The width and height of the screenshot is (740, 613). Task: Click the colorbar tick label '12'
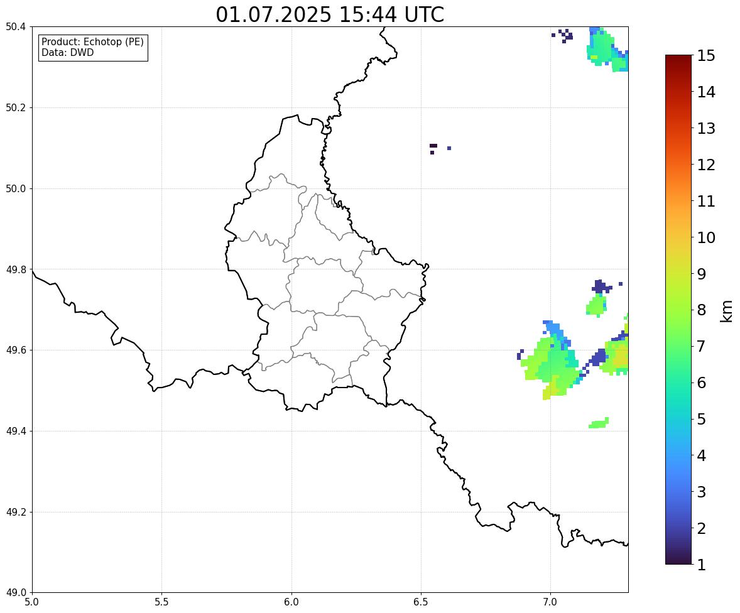point(706,165)
